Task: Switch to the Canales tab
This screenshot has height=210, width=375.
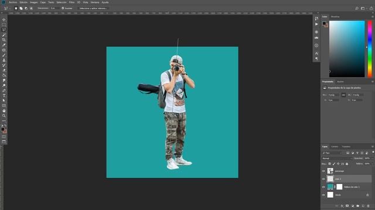Action: coord(335,146)
